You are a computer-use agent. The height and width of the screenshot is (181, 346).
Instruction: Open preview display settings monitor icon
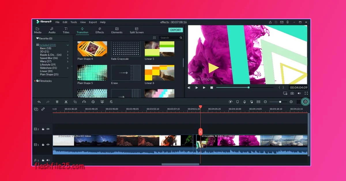click(285, 93)
